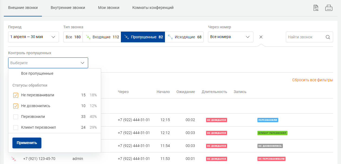Open the period dropdown "1 апреля — 30 мая"
The height and width of the screenshot is (164, 341).
pyautogui.click(x=34, y=37)
